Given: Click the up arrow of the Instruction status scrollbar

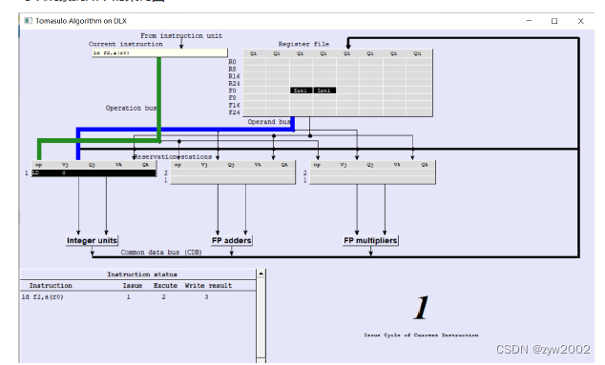Looking at the screenshot, I should point(261,274).
